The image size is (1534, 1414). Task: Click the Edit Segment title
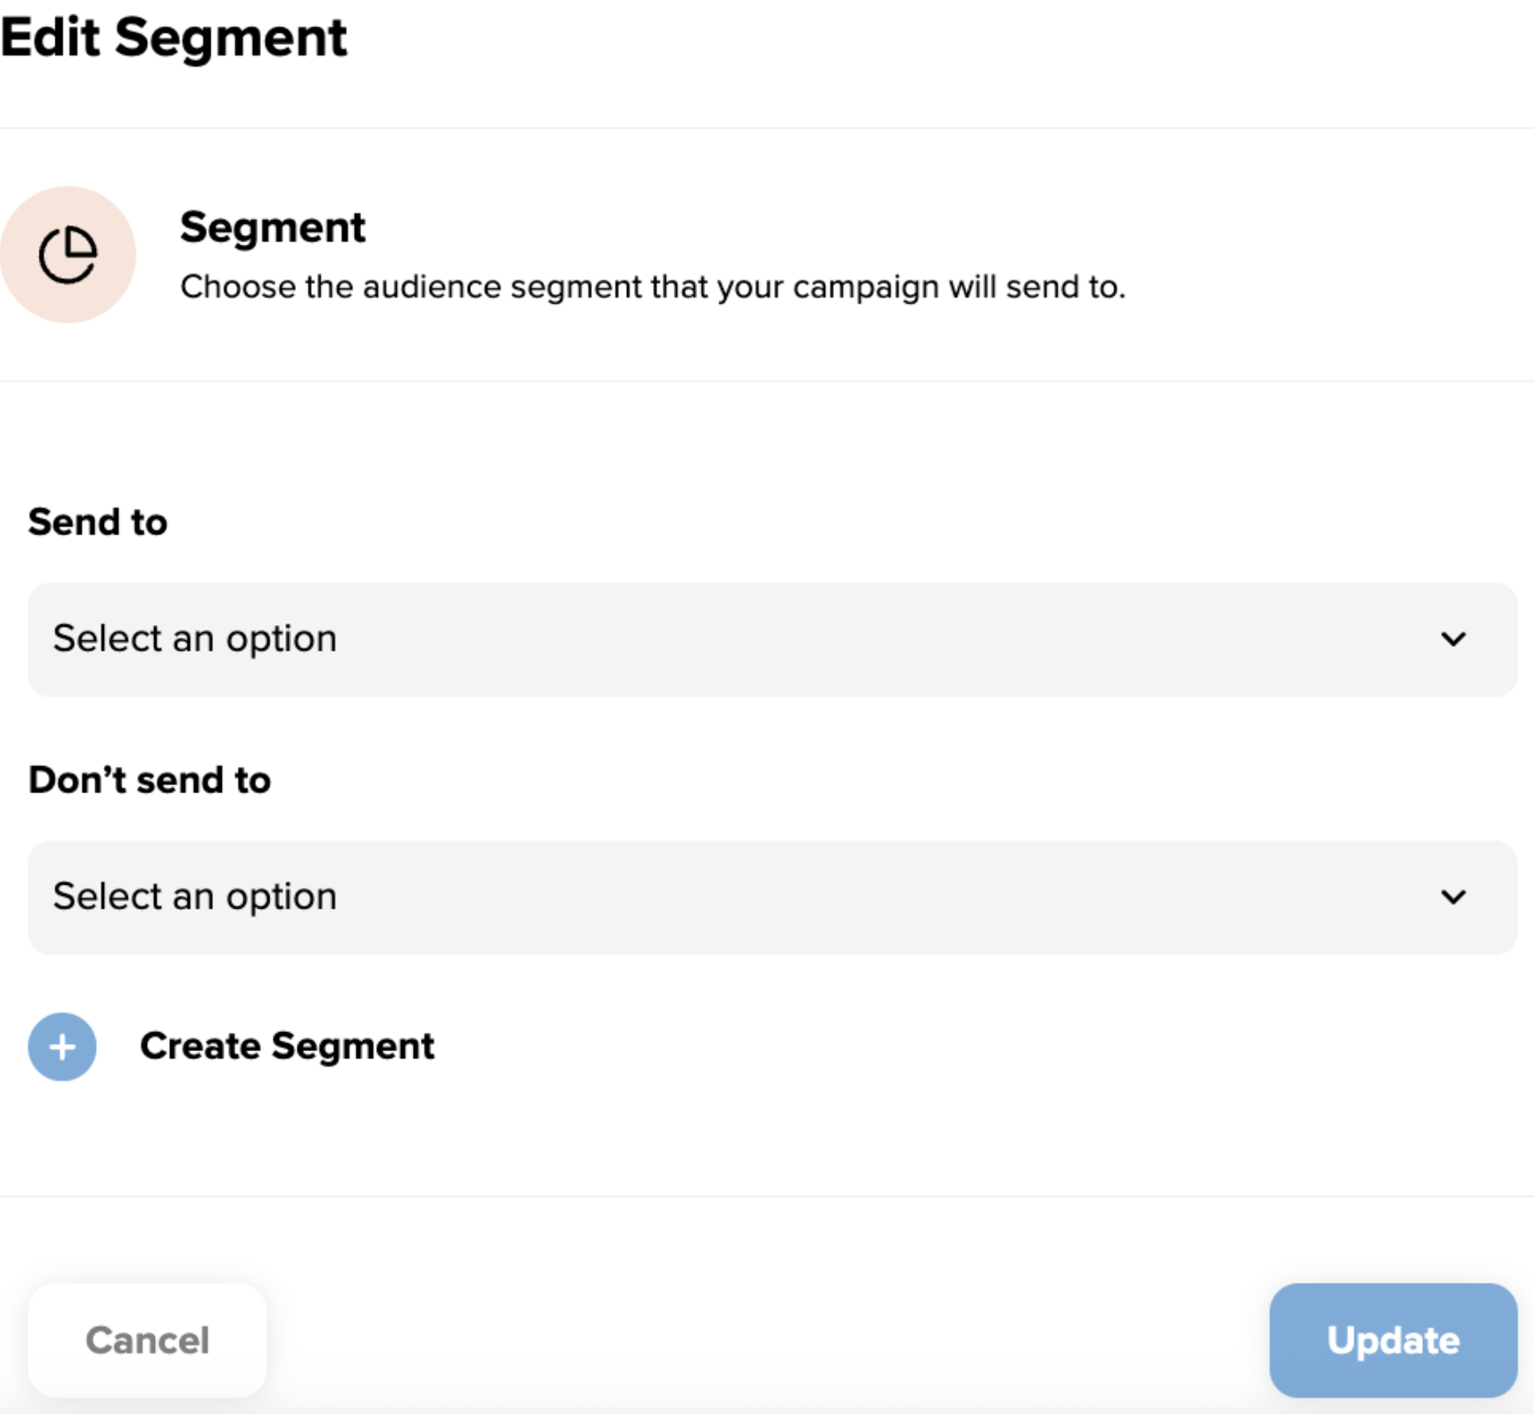173,37
